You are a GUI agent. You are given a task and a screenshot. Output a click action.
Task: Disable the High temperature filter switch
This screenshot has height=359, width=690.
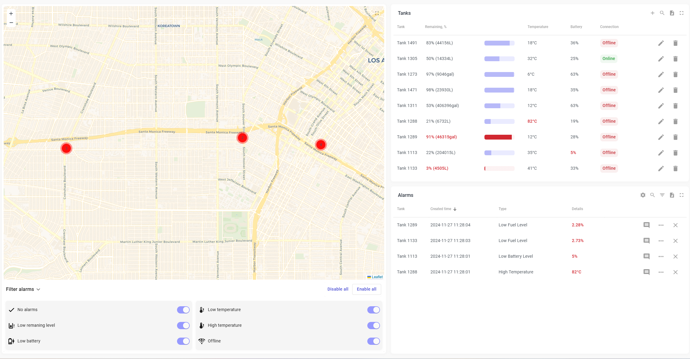(x=373, y=325)
